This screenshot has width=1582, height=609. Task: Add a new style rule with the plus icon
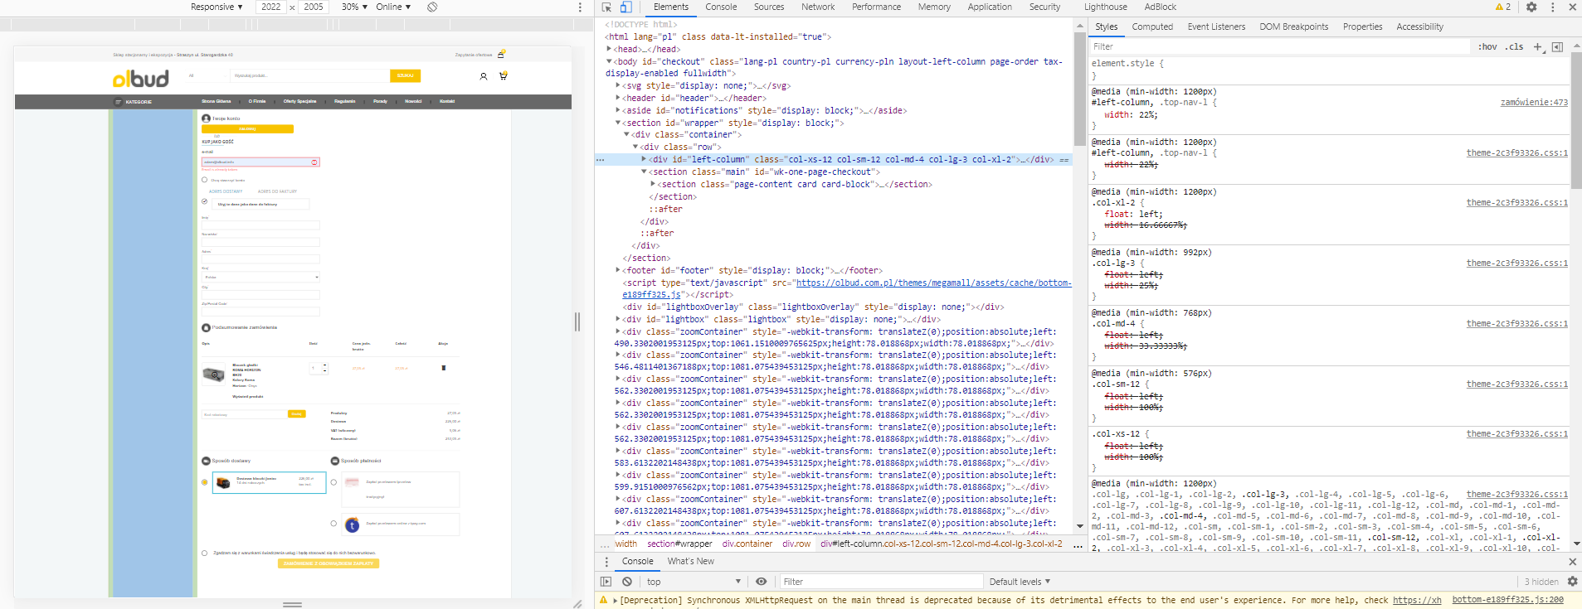1537,47
